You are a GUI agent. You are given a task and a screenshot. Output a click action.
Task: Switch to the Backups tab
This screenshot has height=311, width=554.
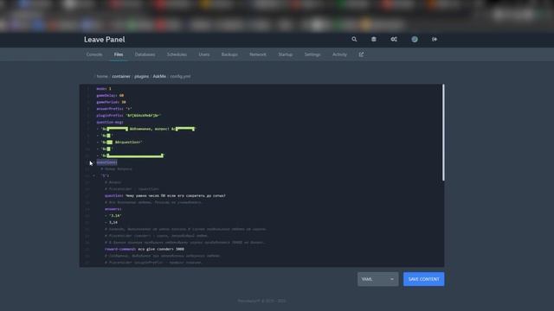[229, 54]
